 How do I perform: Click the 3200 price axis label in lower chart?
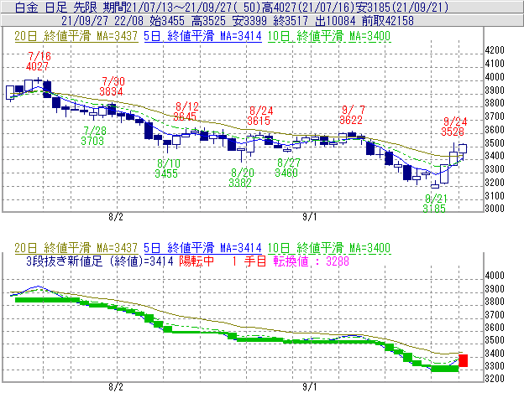point(495,379)
